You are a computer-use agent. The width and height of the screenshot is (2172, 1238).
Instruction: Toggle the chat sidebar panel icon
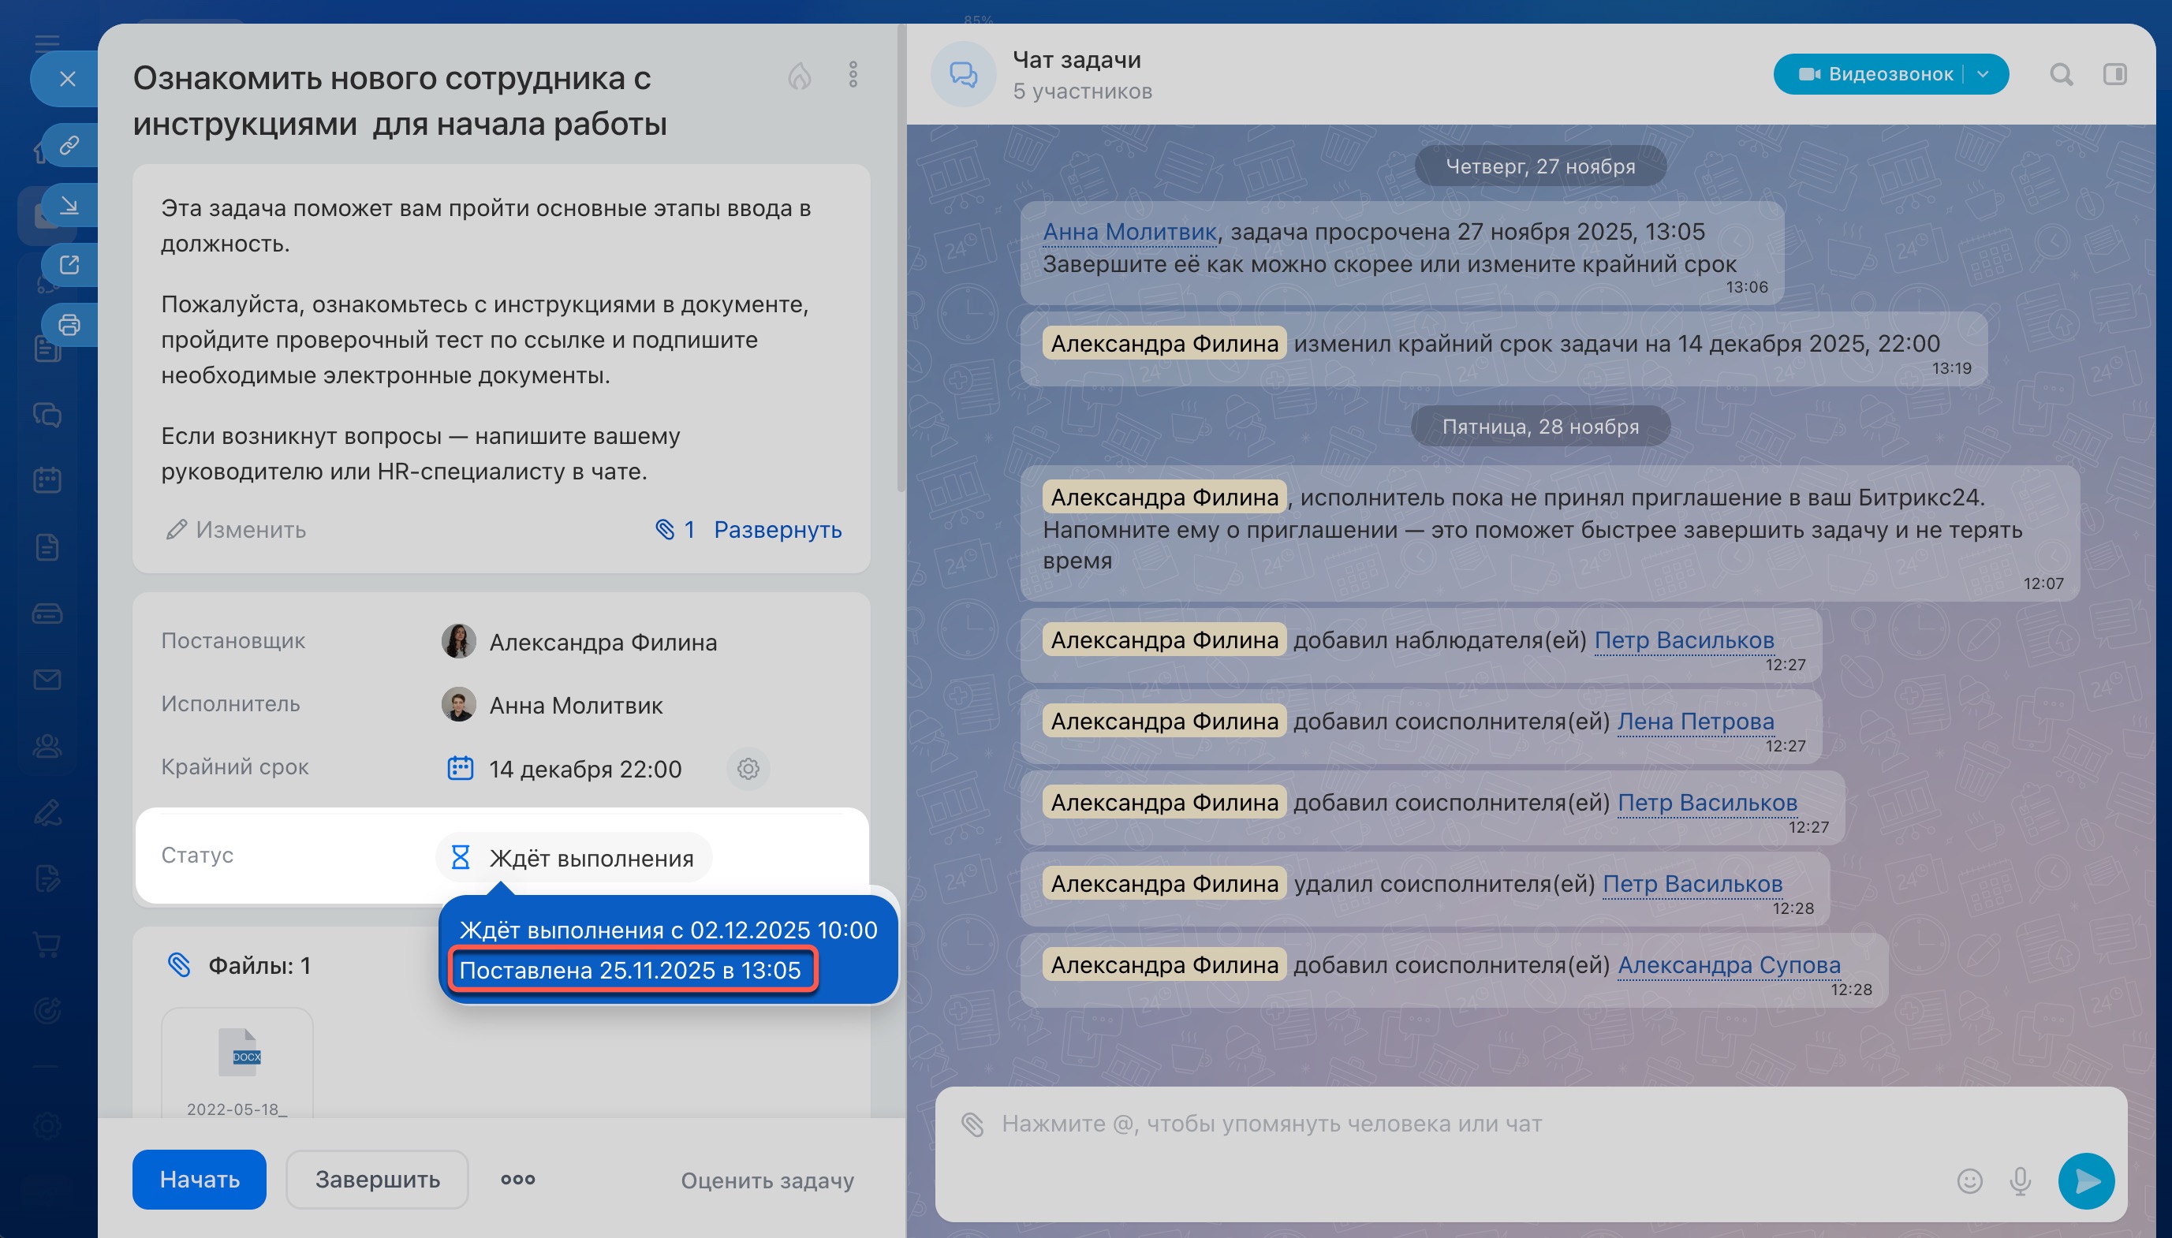point(2114,75)
